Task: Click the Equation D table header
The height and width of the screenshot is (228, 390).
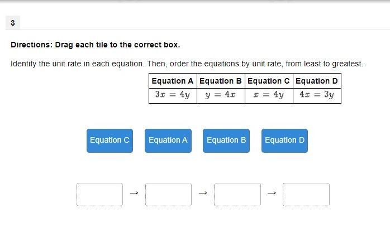Action: click(x=317, y=81)
